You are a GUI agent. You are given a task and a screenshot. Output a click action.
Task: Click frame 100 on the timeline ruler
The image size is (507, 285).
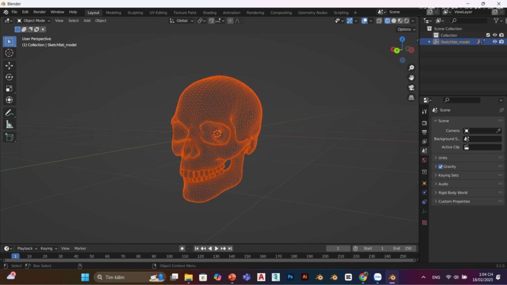pos(169,256)
